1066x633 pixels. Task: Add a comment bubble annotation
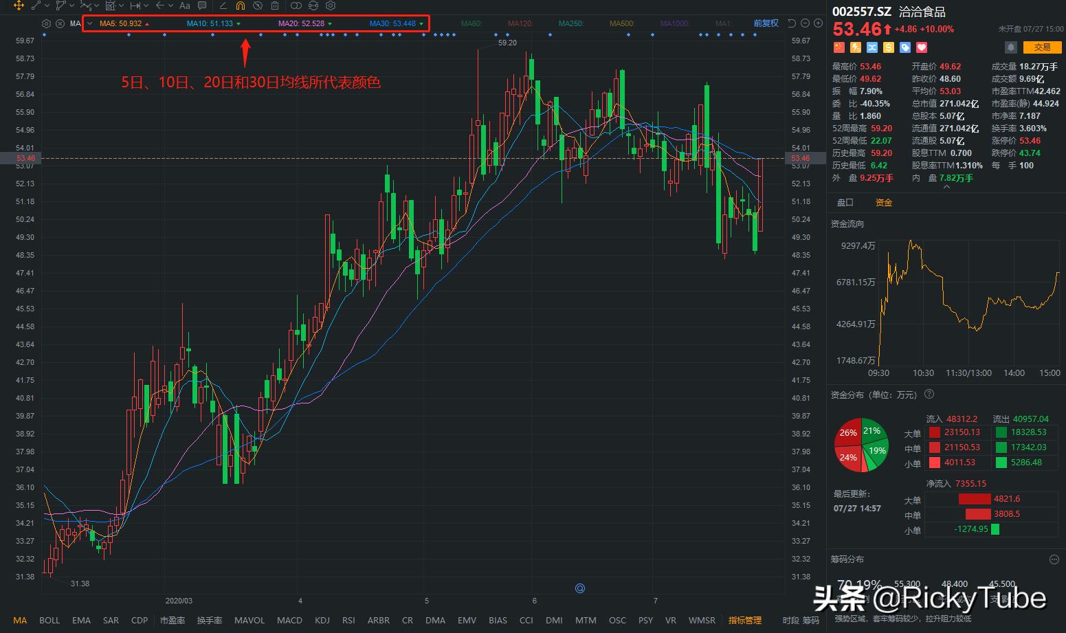tap(202, 5)
